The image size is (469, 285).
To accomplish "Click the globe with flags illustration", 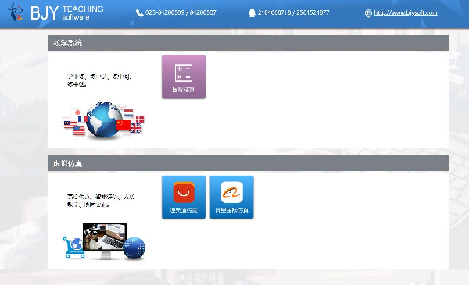I will point(103,119).
